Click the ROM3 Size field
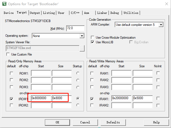Image resolution: width=171 pixels, height=128 pixels. tap(62, 87)
